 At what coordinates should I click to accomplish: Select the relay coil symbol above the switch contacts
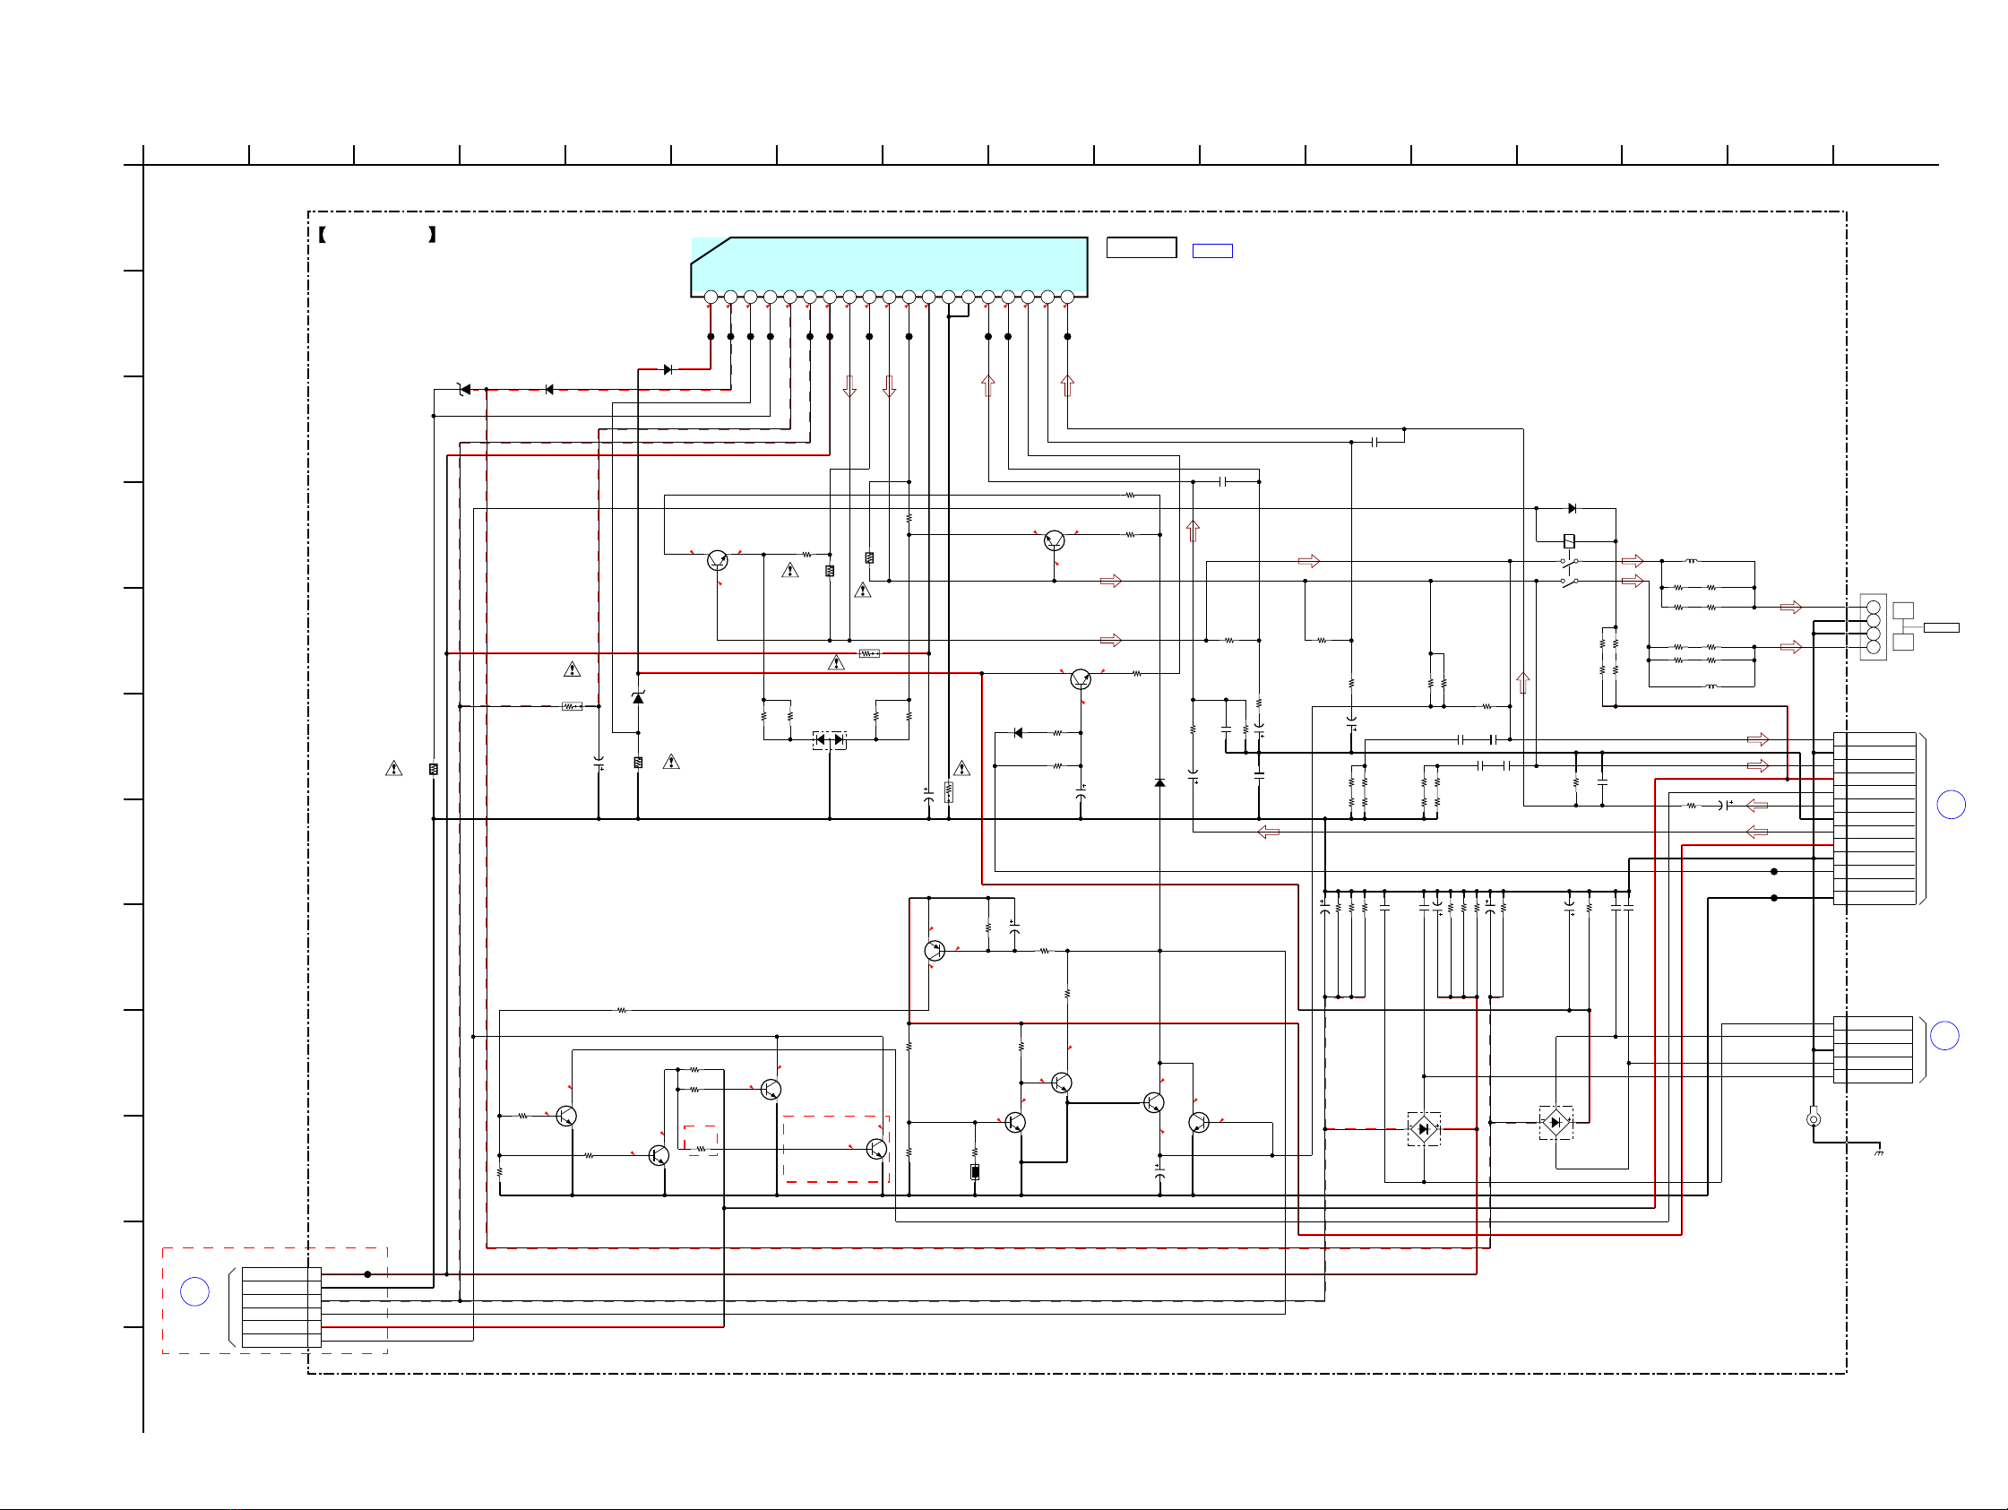1569,541
